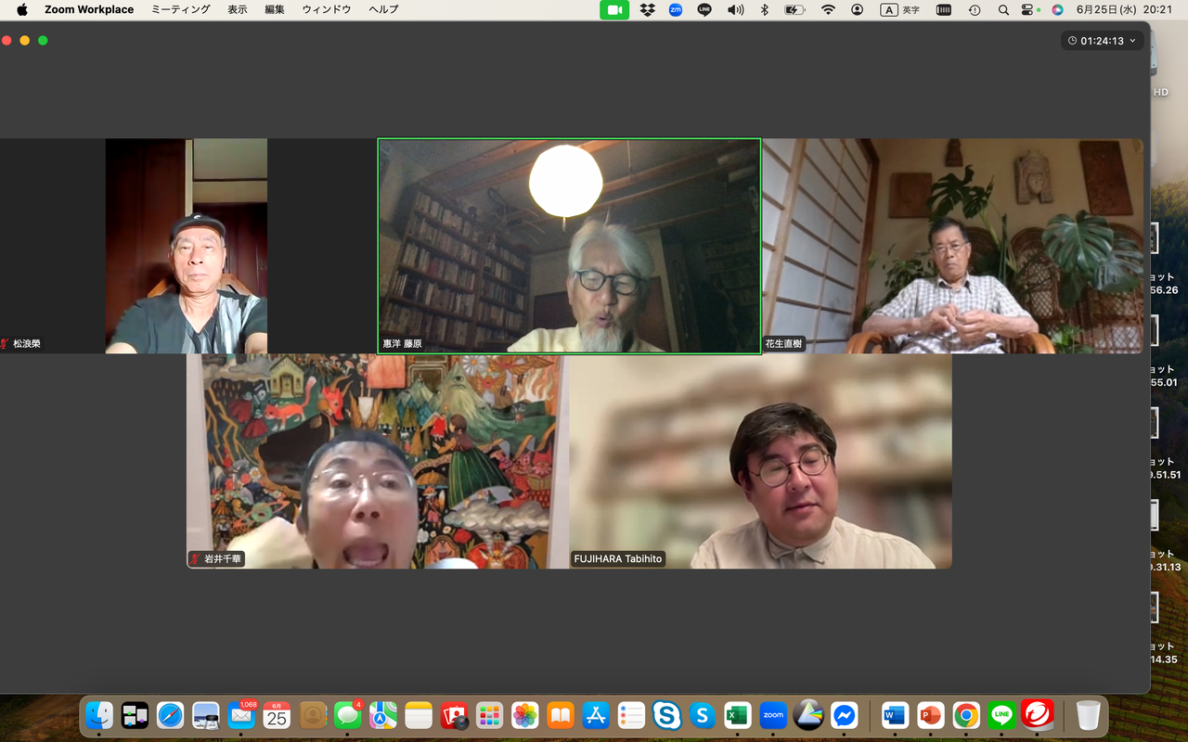This screenshot has width=1188, height=742.
Task: Click the name label 岩井千華
Action: 223,559
